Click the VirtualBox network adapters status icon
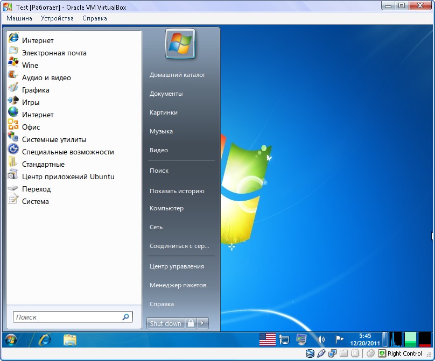The width and height of the screenshot is (435, 361). click(x=332, y=353)
